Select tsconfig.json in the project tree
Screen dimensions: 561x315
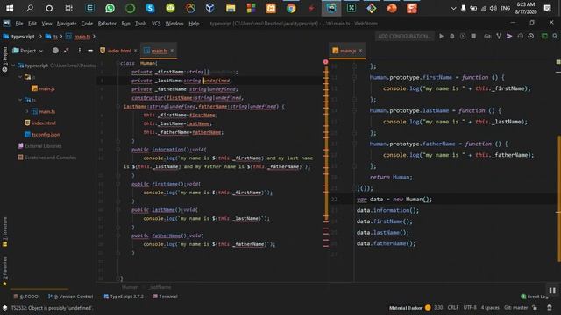point(43,134)
